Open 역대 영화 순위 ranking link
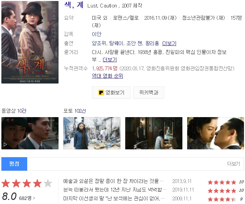 107,76
